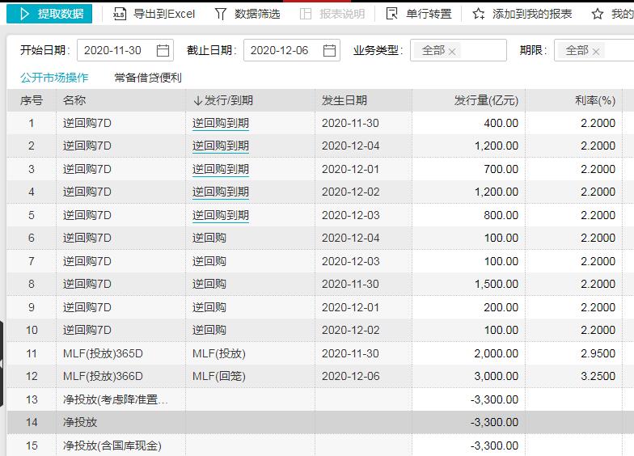Open 逆回购到期 link in row 4
Screen dimensions: 634x456
pos(220,192)
